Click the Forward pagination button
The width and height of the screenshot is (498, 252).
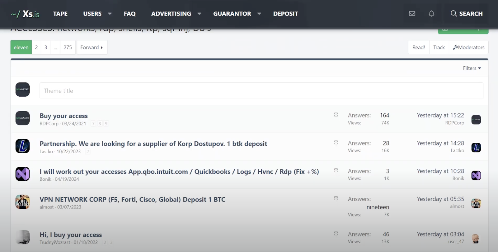pyautogui.click(x=92, y=47)
